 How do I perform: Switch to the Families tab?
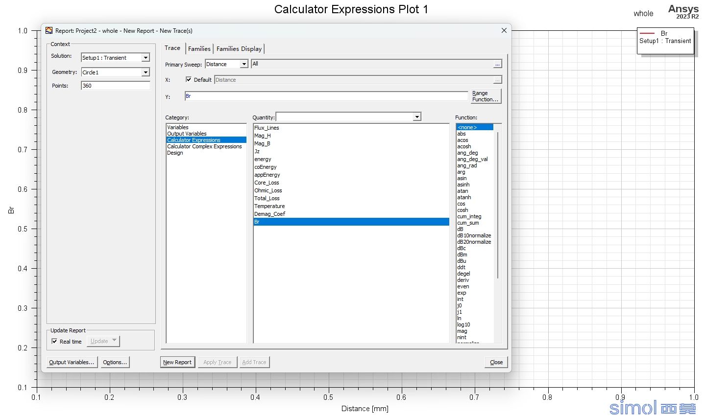(x=199, y=48)
